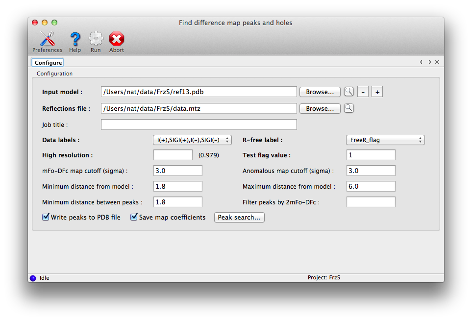Click the left tab navigation chevron

pyautogui.click(x=421, y=62)
